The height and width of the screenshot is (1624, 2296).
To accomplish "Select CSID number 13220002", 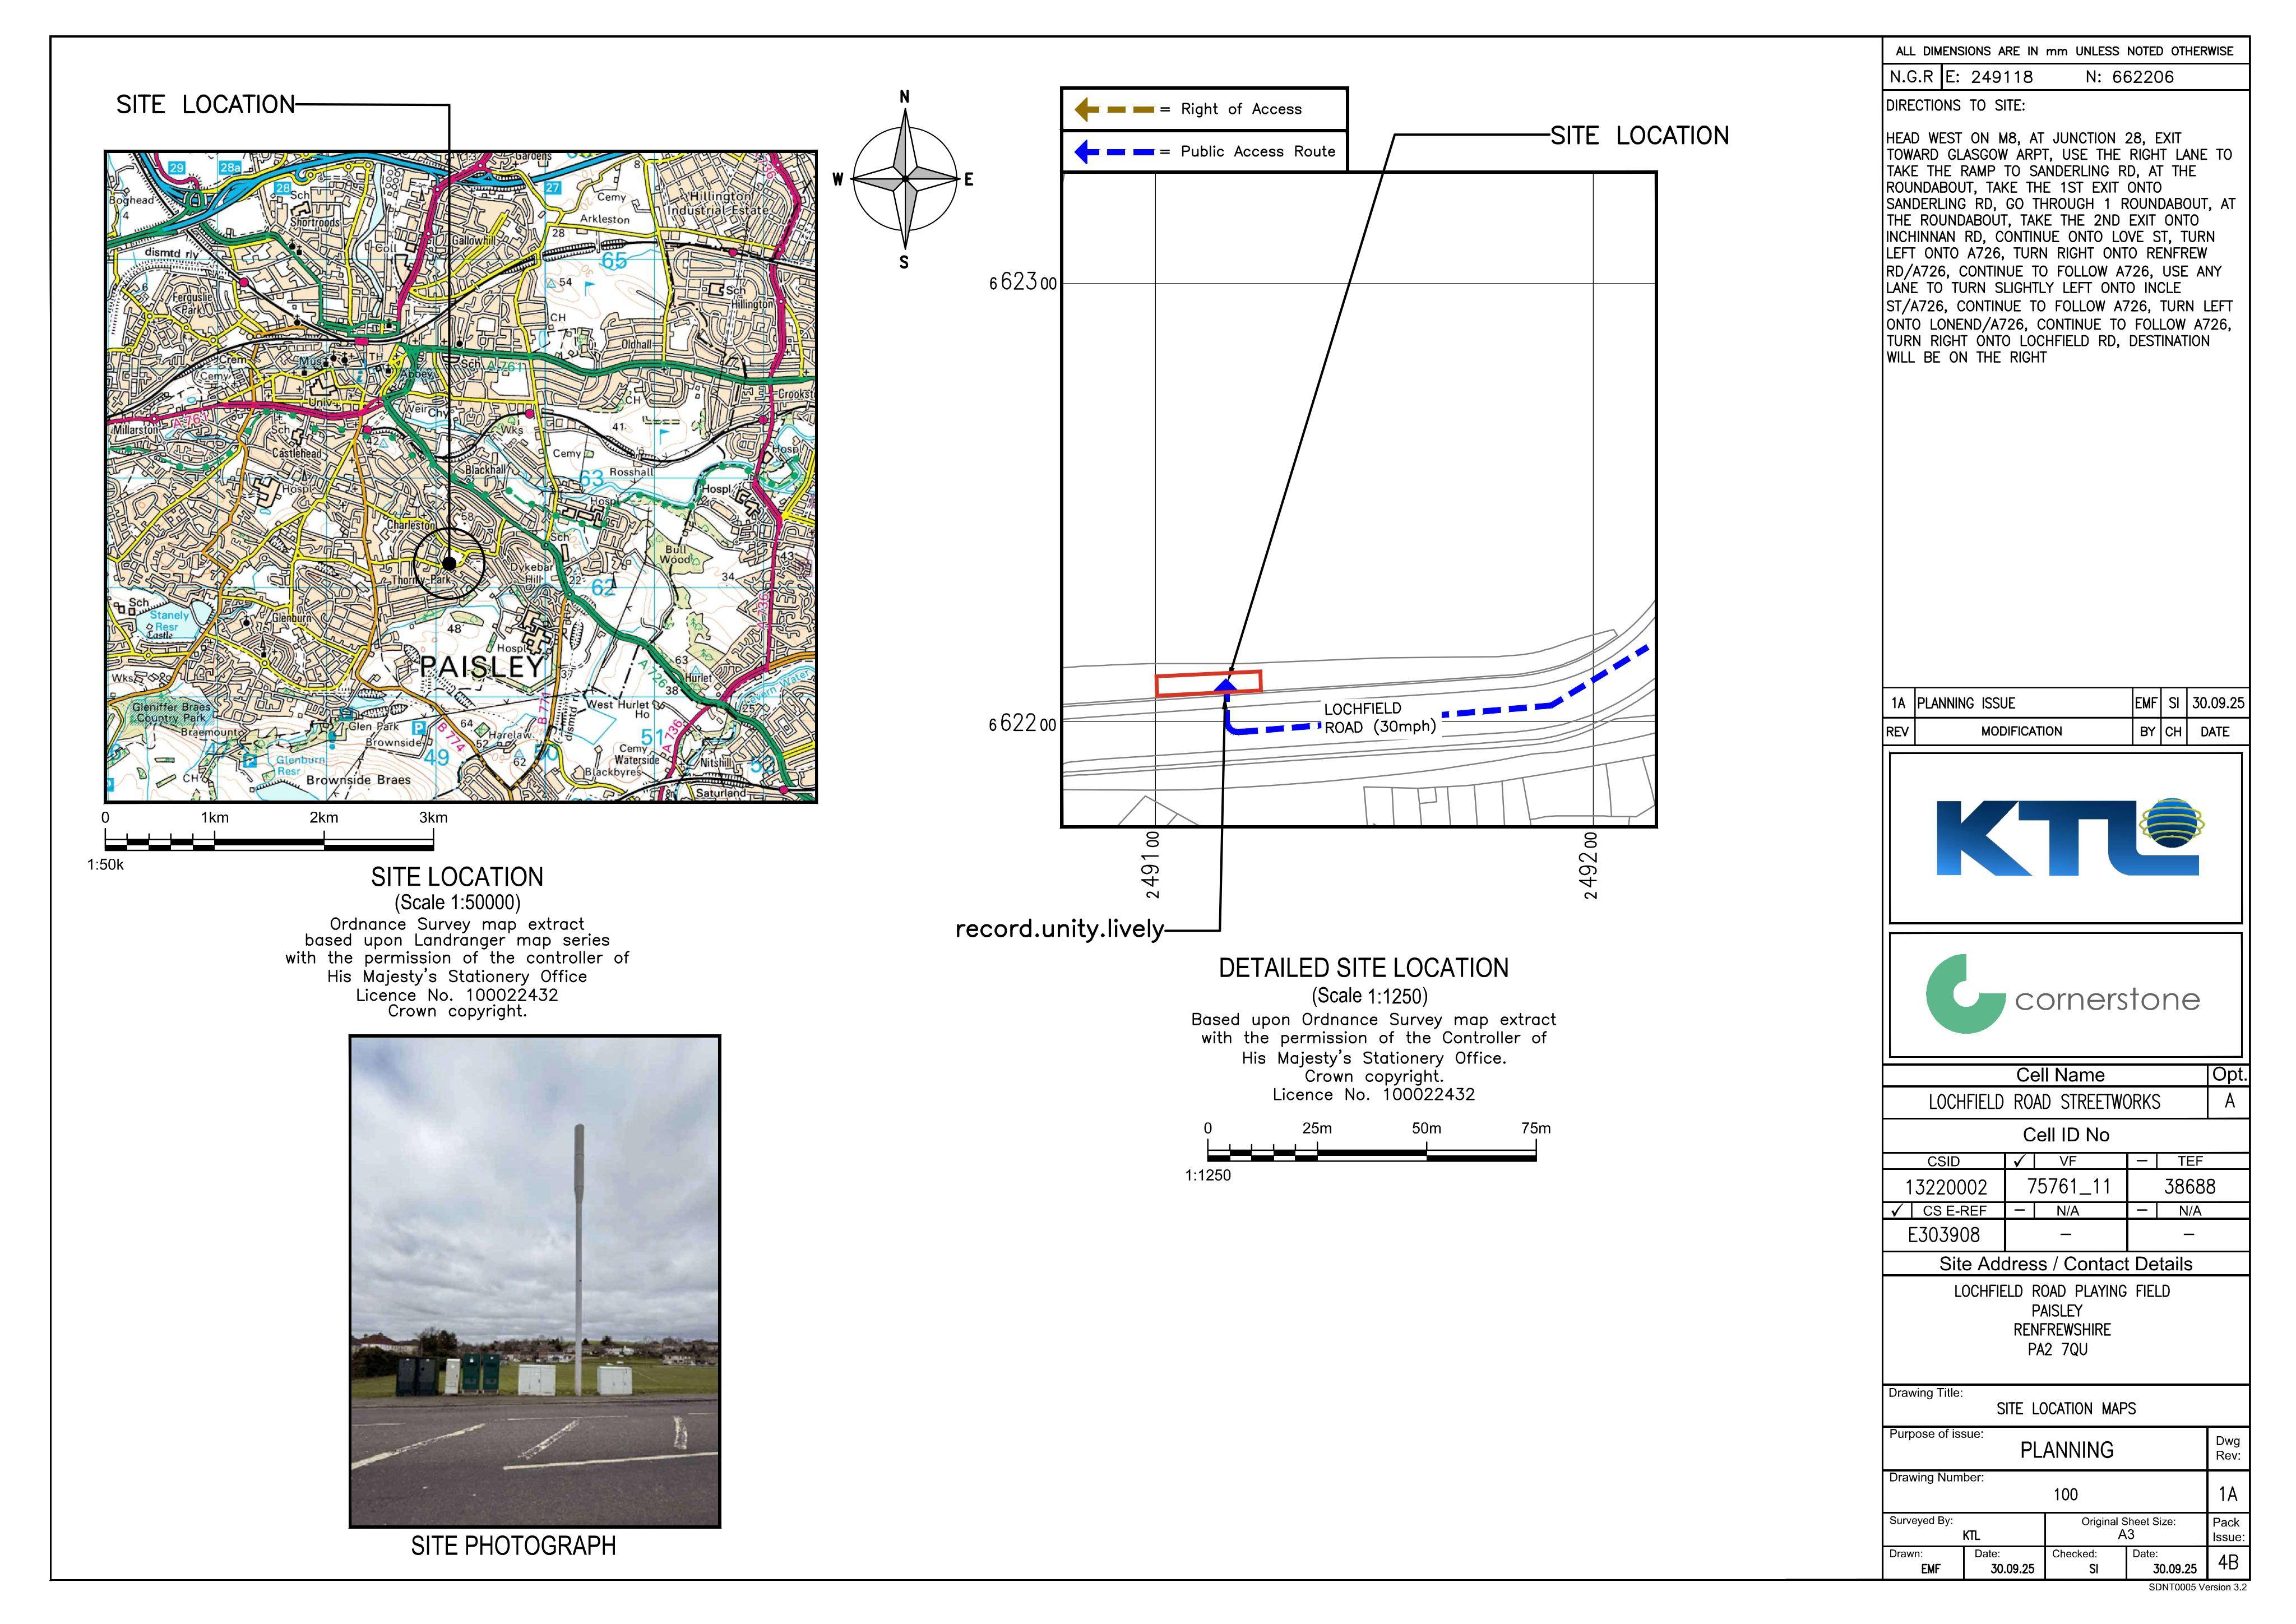I will [x=1945, y=1187].
